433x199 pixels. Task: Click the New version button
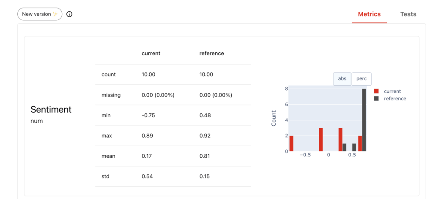coord(40,14)
